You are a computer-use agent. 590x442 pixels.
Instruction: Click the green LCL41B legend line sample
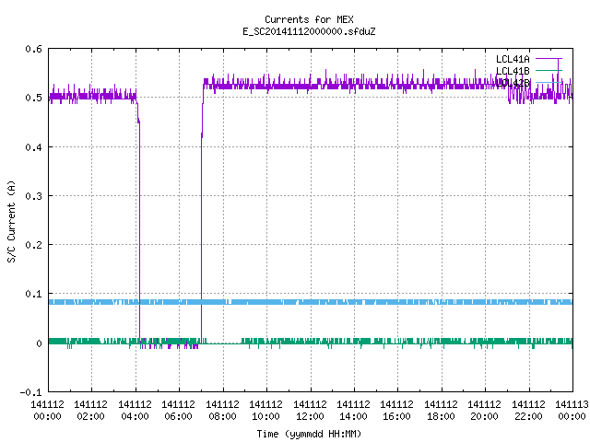549,70
